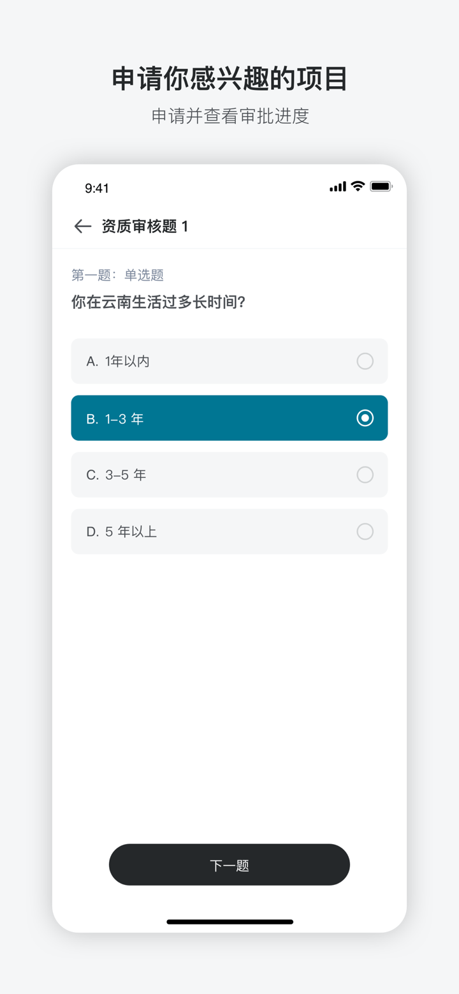Select radio button for option C 3–5 年
459x994 pixels.
(365, 475)
